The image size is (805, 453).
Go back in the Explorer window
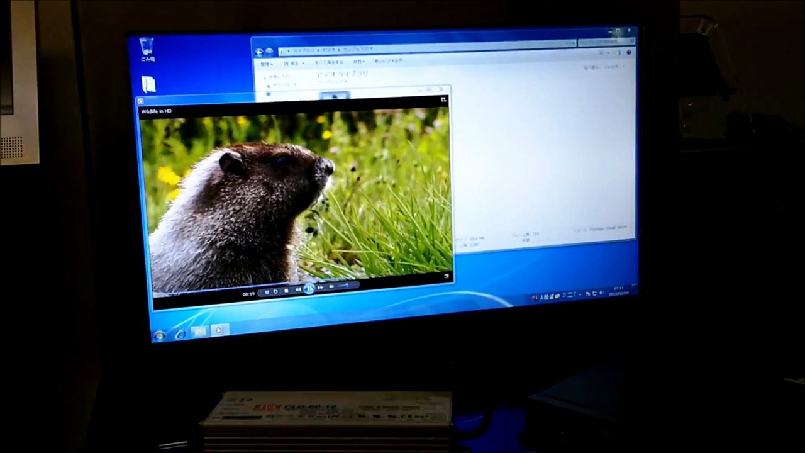click(258, 52)
